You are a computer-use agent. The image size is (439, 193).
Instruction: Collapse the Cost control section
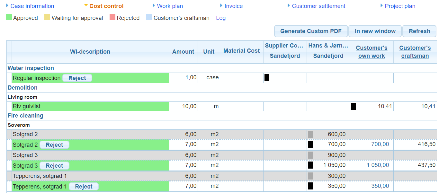tap(106, 6)
